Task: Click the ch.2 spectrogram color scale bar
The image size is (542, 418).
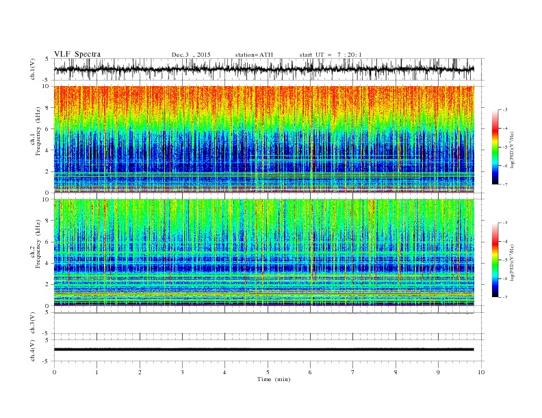Action: click(x=495, y=260)
